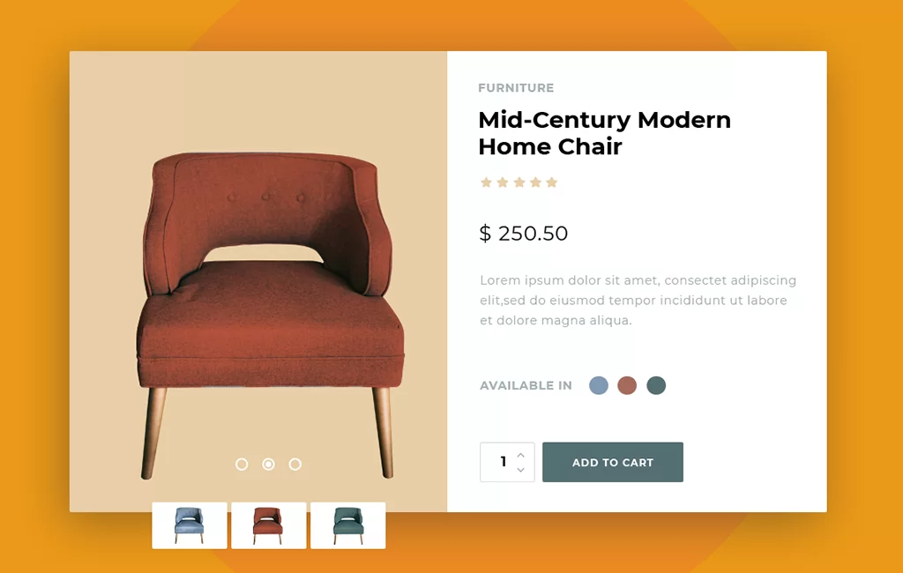Select the last image slider dot
Screen dimensions: 903x573
[x=295, y=465]
